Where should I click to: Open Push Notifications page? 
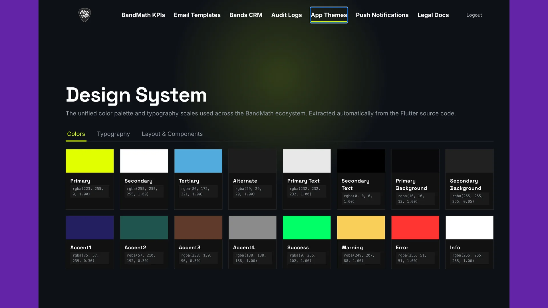382,15
